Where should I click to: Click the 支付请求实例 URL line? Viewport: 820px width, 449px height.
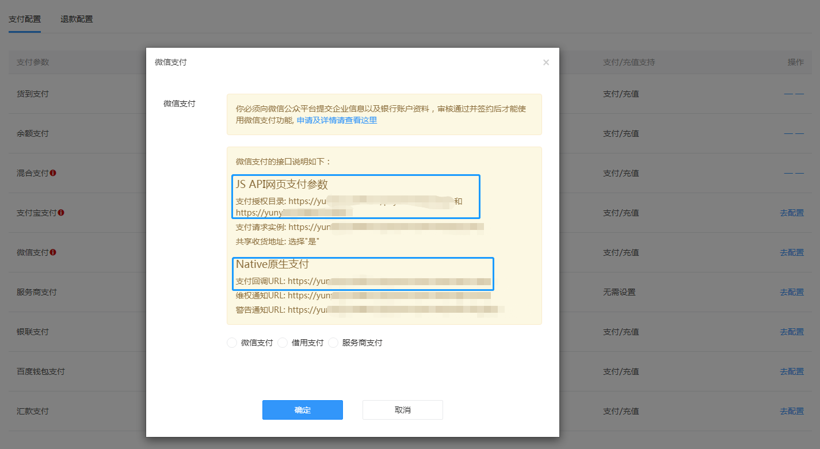pos(360,227)
